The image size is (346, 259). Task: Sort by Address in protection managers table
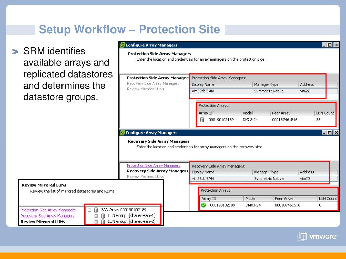coord(318,85)
